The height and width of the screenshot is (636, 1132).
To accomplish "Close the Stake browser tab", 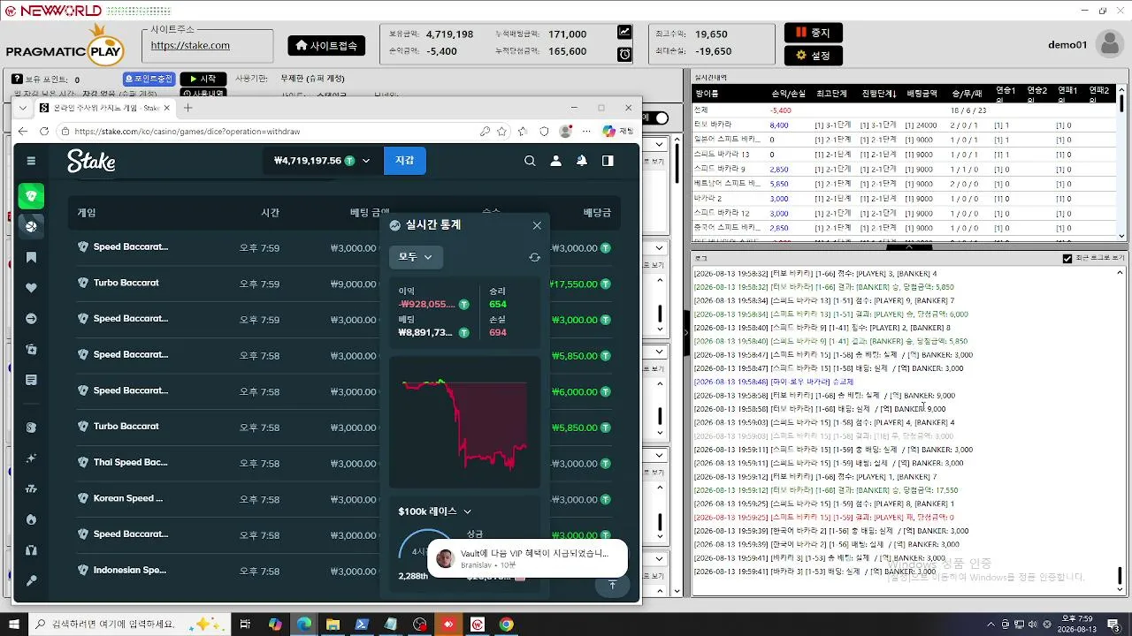I will point(166,108).
